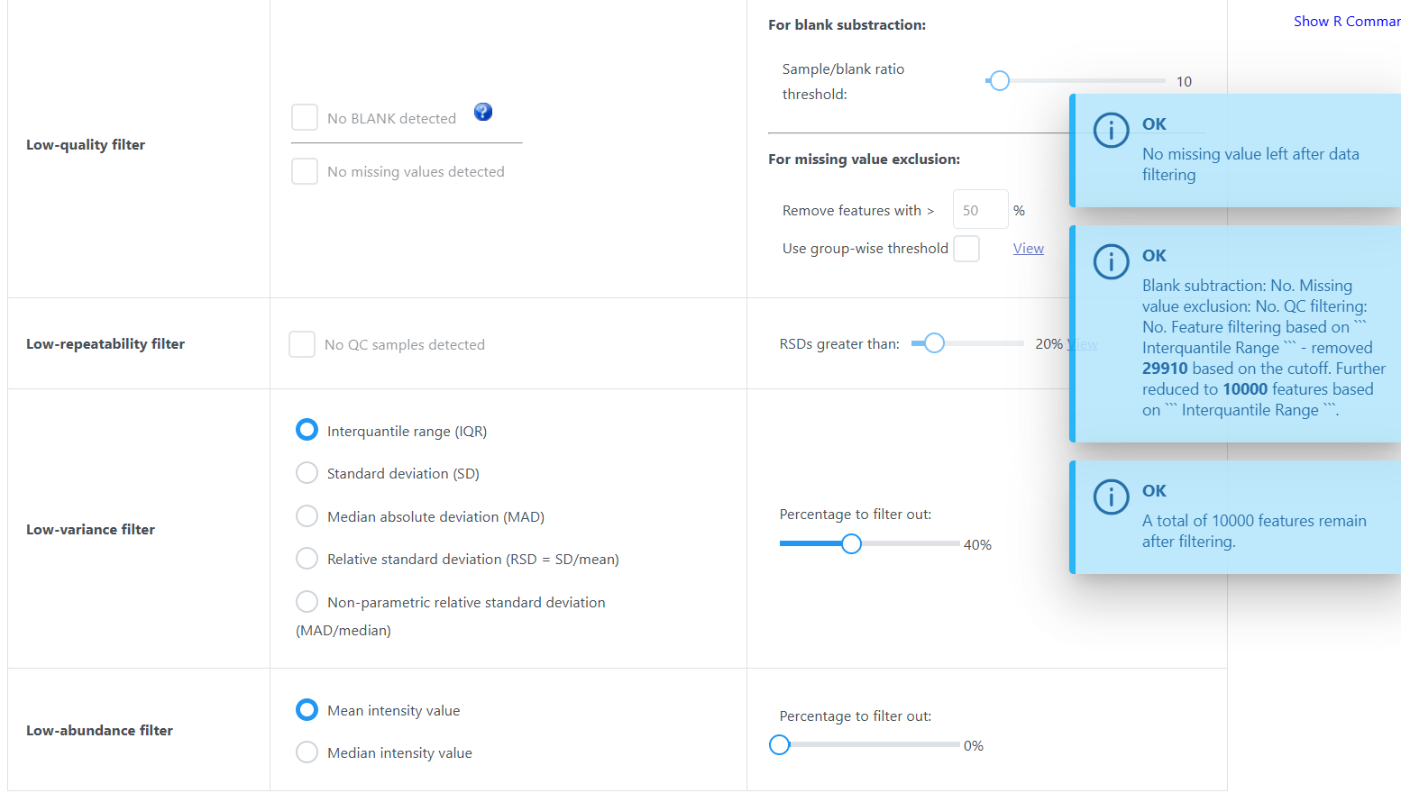Click info icon on Blank subtraction notification
The height and width of the screenshot is (793, 1401).
(1111, 262)
